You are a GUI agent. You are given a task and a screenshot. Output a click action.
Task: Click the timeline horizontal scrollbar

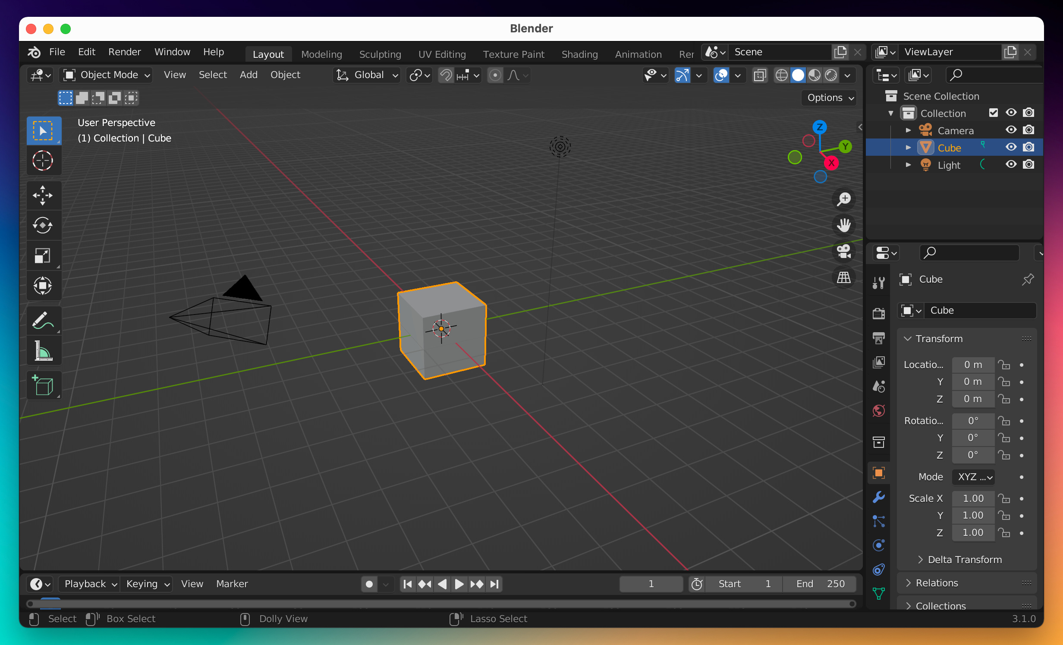click(440, 604)
